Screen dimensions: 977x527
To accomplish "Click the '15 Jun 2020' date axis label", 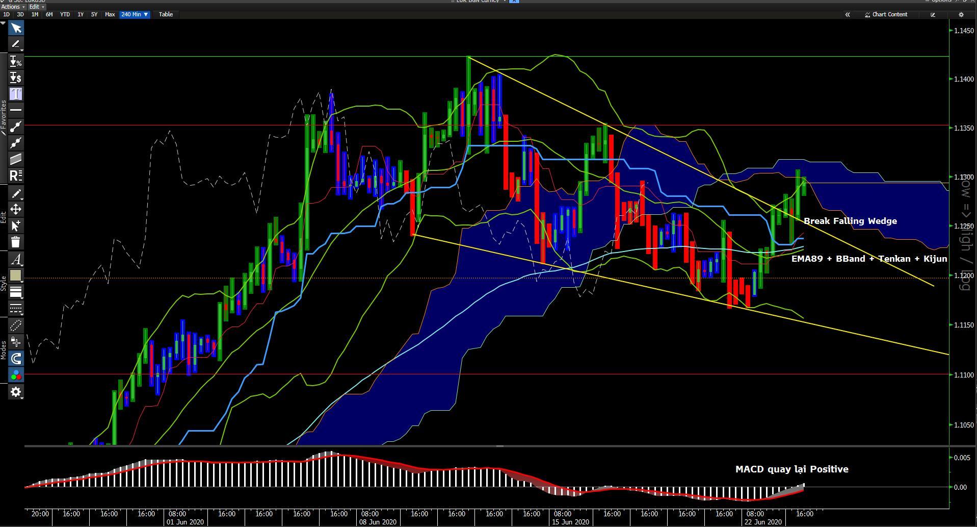I will click(x=570, y=522).
